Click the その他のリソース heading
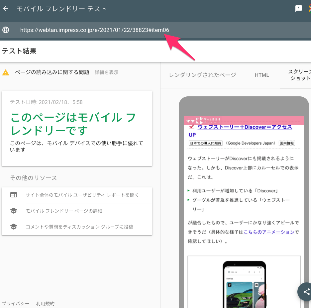The image size is (311, 308). pos(33,178)
